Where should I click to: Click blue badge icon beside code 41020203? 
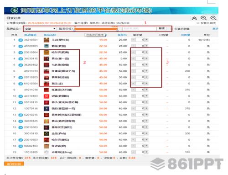coord(21,46)
